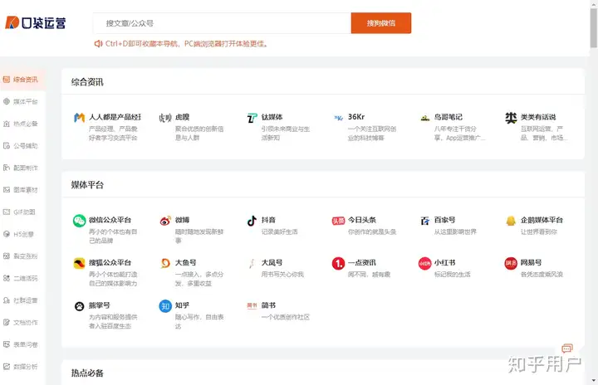
Task: Click the 综合资讯 section heading
Action: (x=87, y=82)
